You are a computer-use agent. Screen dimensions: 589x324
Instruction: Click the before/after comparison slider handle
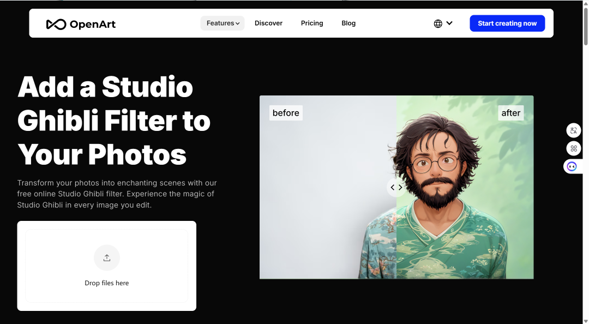pyautogui.click(x=396, y=187)
